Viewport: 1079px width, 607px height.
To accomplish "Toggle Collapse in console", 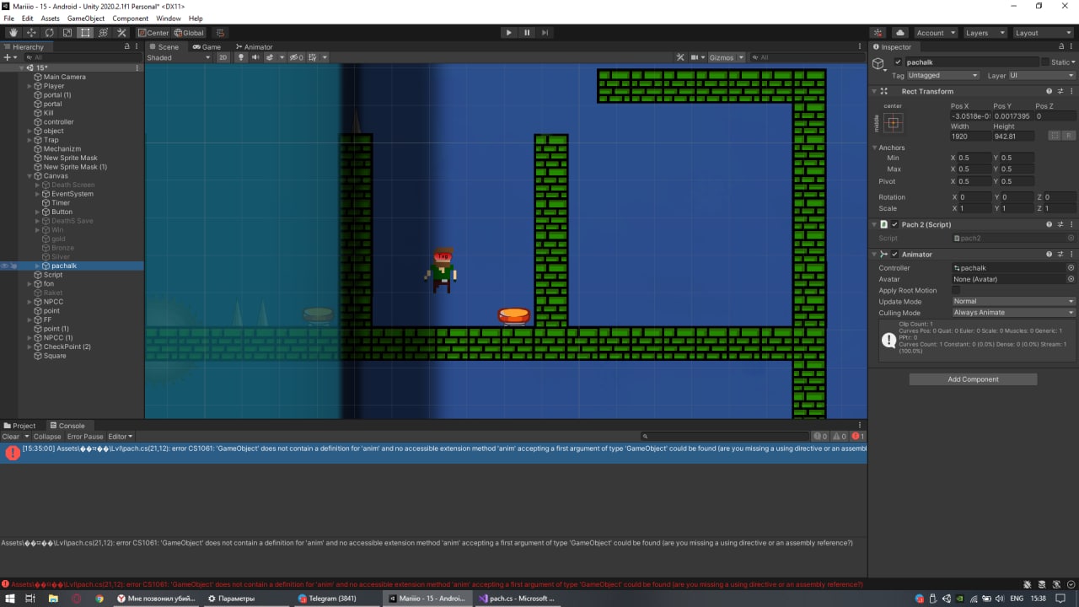I will click(47, 437).
